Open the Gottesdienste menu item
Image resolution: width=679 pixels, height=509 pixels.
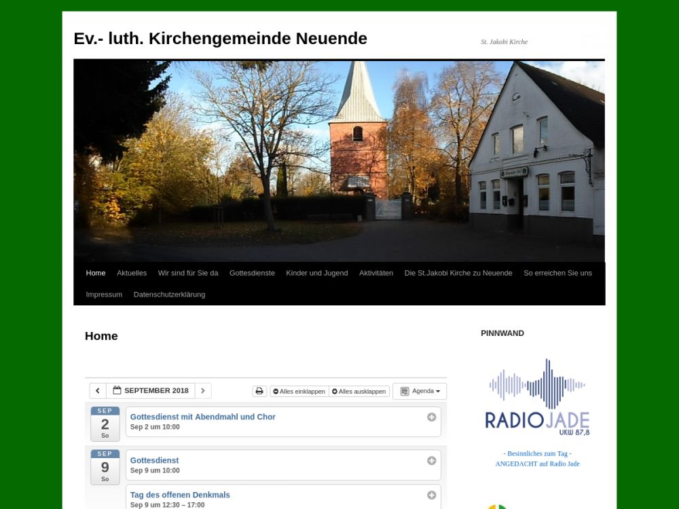(252, 273)
